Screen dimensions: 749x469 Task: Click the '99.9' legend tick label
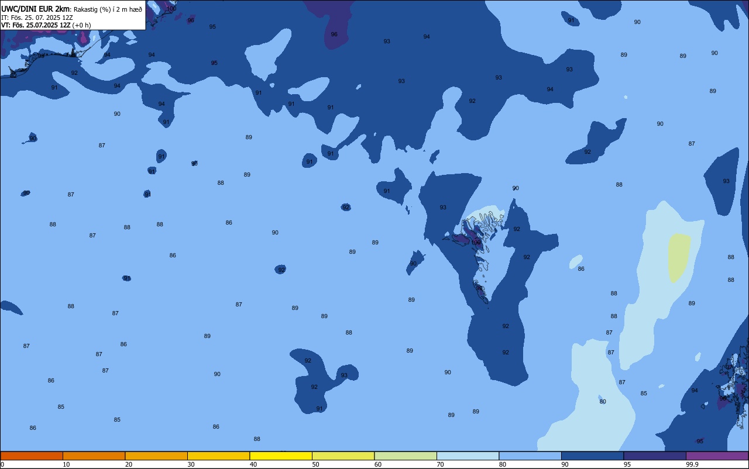coord(692,464)
